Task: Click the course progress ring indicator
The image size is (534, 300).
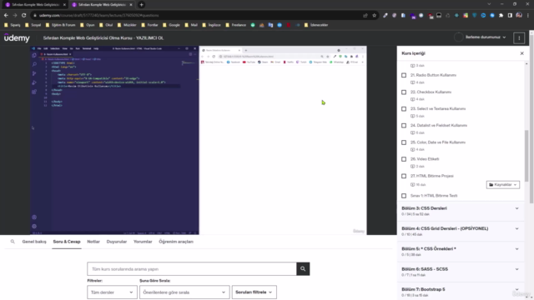Action: (458, 37)
